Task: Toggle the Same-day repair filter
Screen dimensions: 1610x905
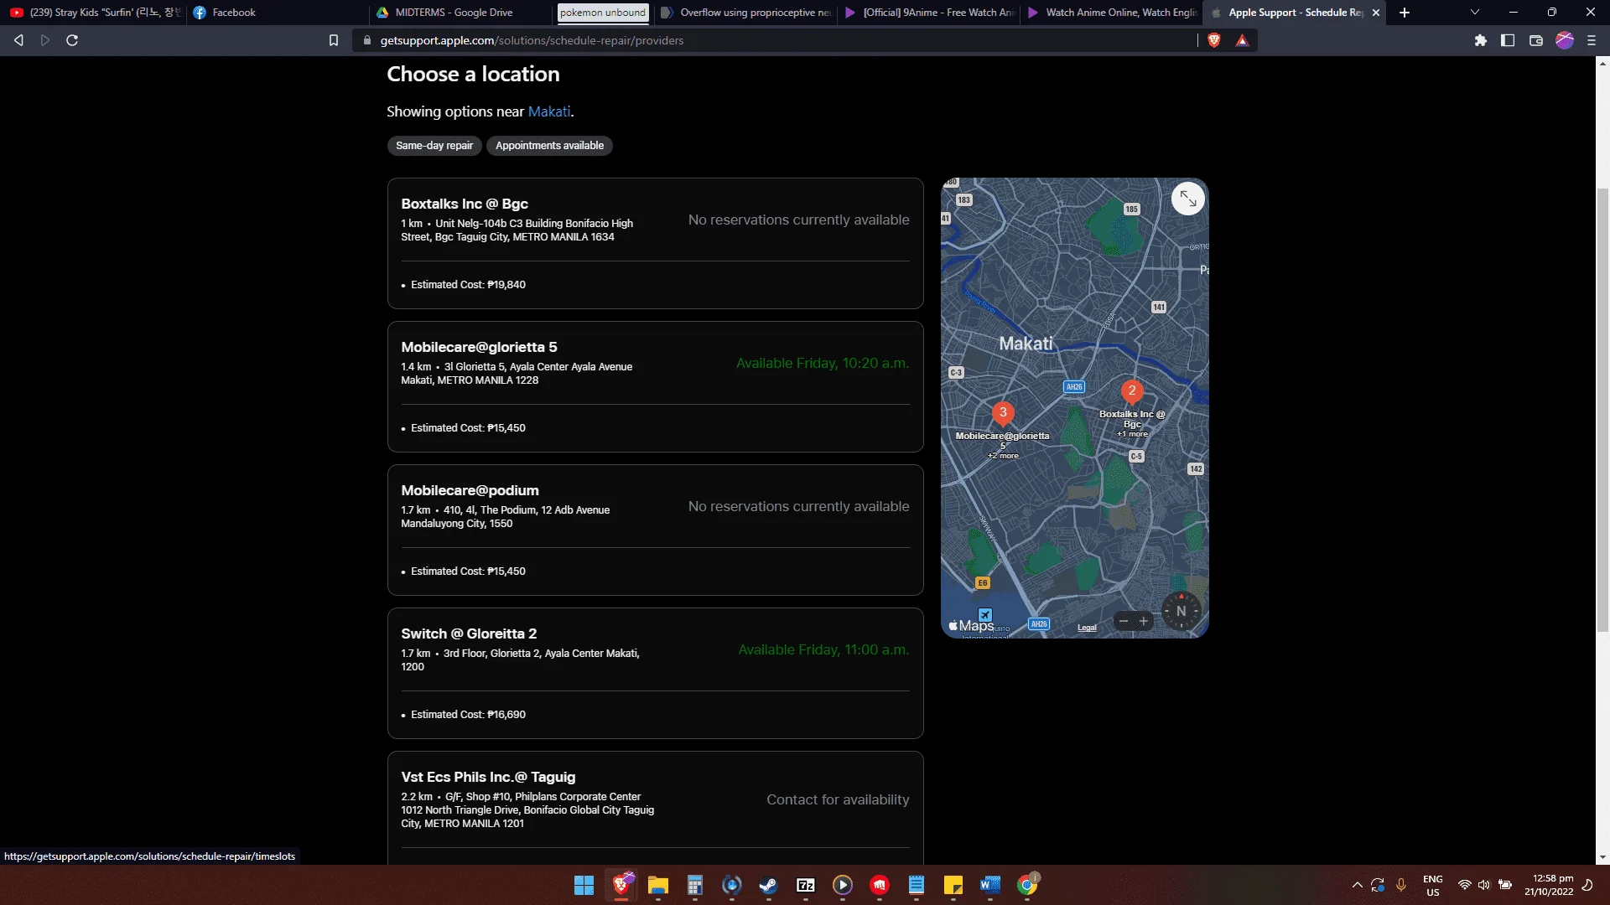Action: tap(434, 146)
